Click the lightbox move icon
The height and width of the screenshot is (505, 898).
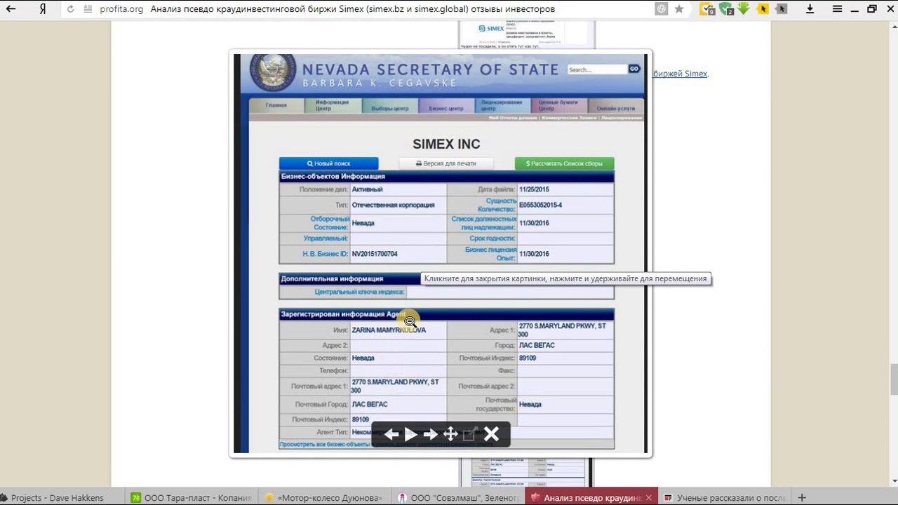[450, 434]
